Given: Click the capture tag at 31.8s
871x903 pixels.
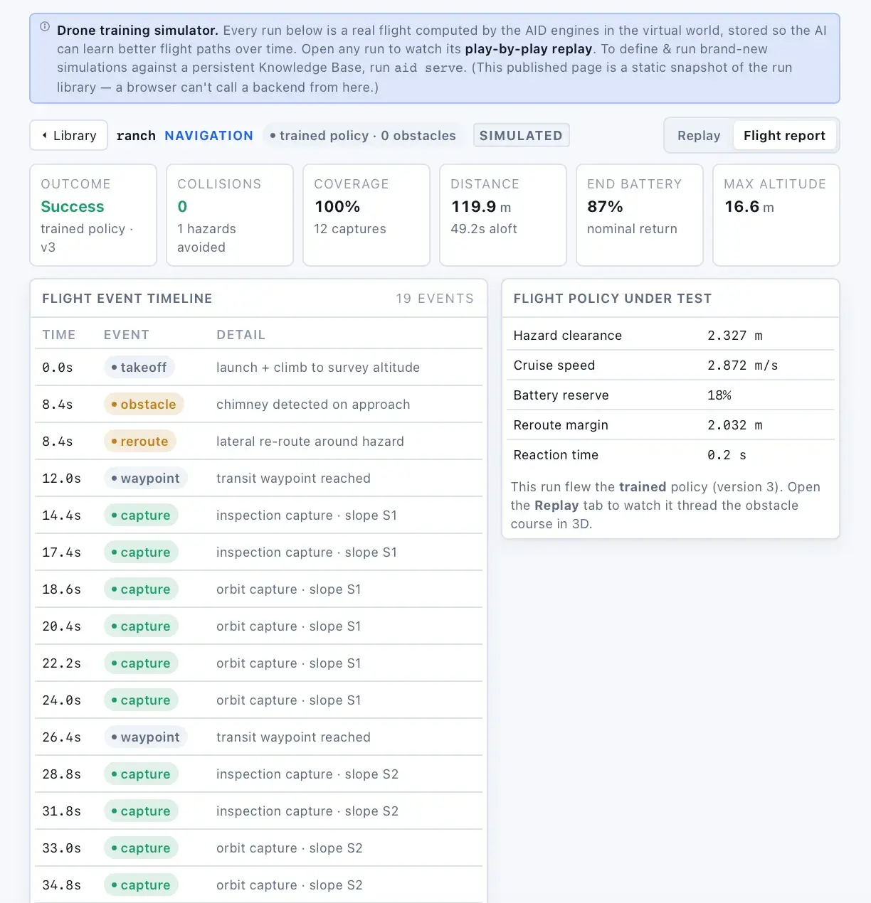Looking at the screenshot, I should tap(141, 811).
